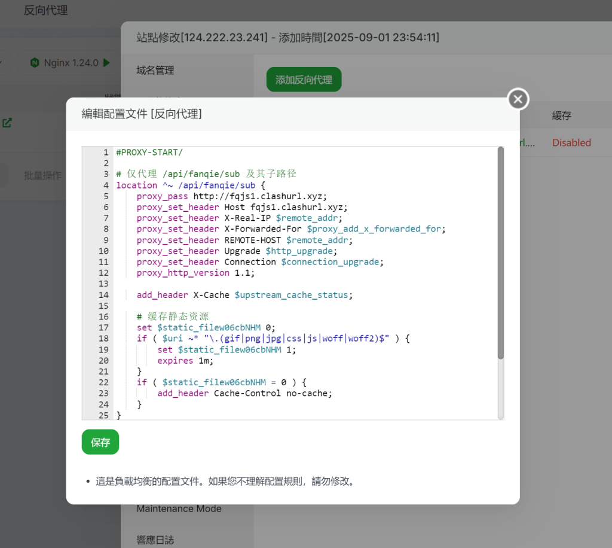Click the add_header Cache-Control no-cache line
This screenshot has height=548, width=612.
[x=244, y=393]
